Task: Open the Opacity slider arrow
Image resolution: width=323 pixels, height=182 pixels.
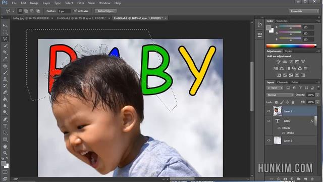Action: [317, 95]
